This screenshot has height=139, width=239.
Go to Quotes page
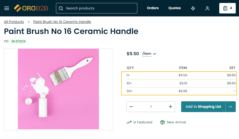174,8
